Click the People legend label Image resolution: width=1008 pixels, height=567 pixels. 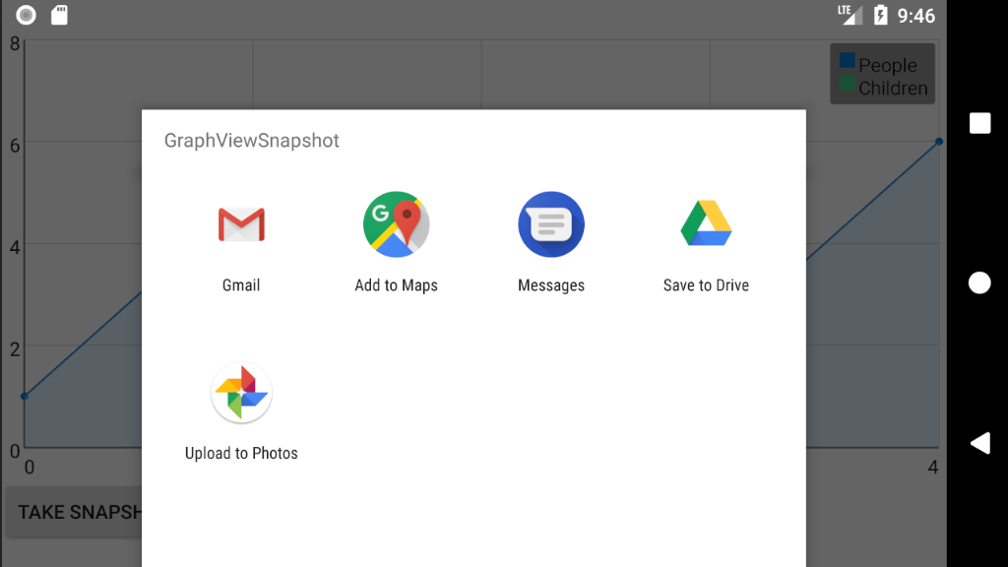[888, 65]
